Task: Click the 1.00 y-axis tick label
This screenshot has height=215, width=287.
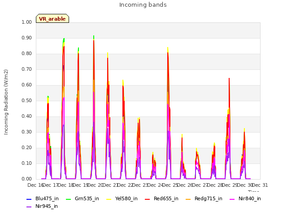Action: 27,22
